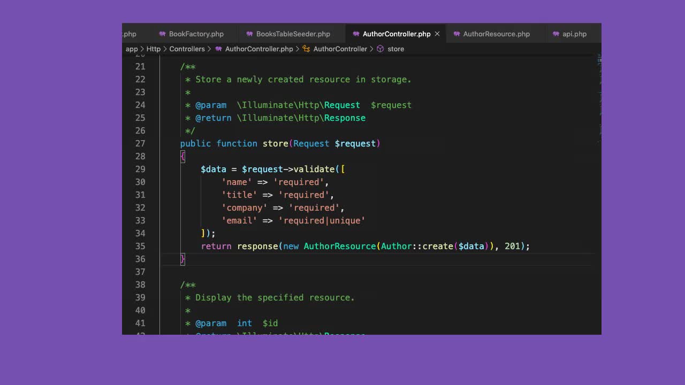The height and width of the screenshot is (385, 685).
Task: Click the 'required|unique' email rule
Action: (322, 220)
